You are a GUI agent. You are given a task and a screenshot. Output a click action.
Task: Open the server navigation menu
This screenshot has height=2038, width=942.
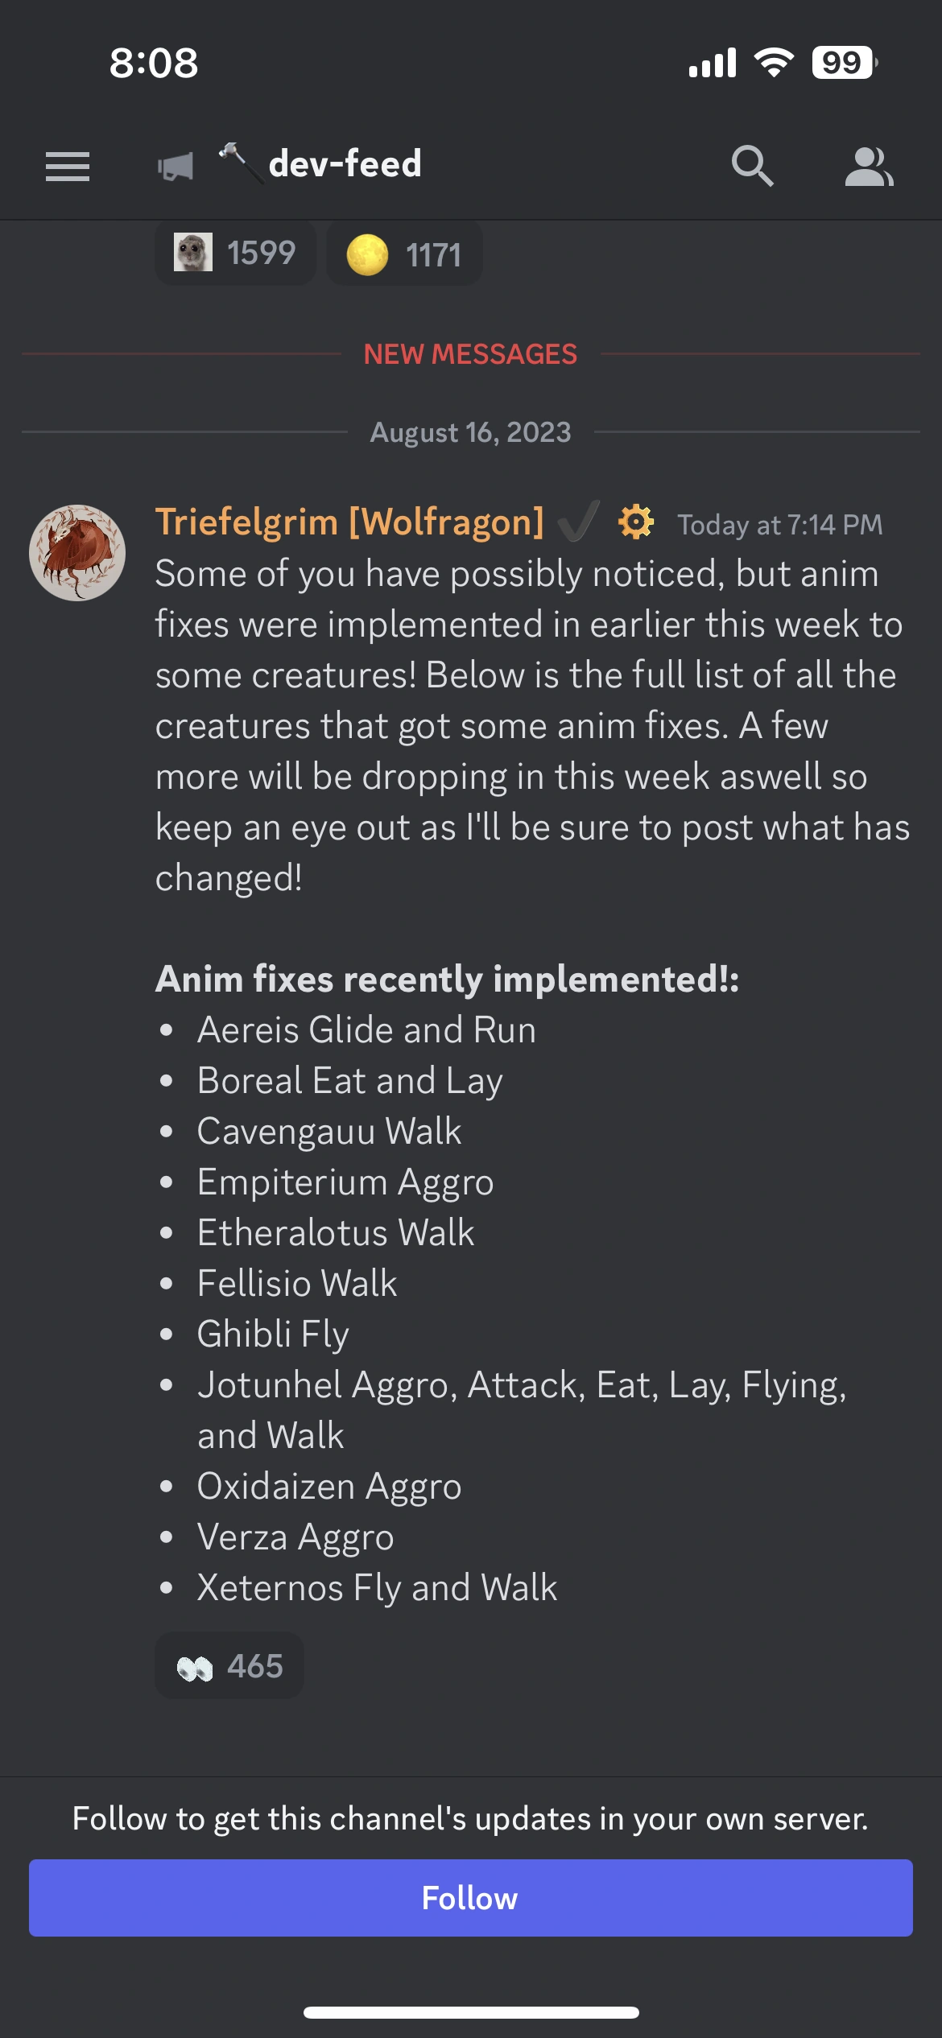[x=68, y=165]
